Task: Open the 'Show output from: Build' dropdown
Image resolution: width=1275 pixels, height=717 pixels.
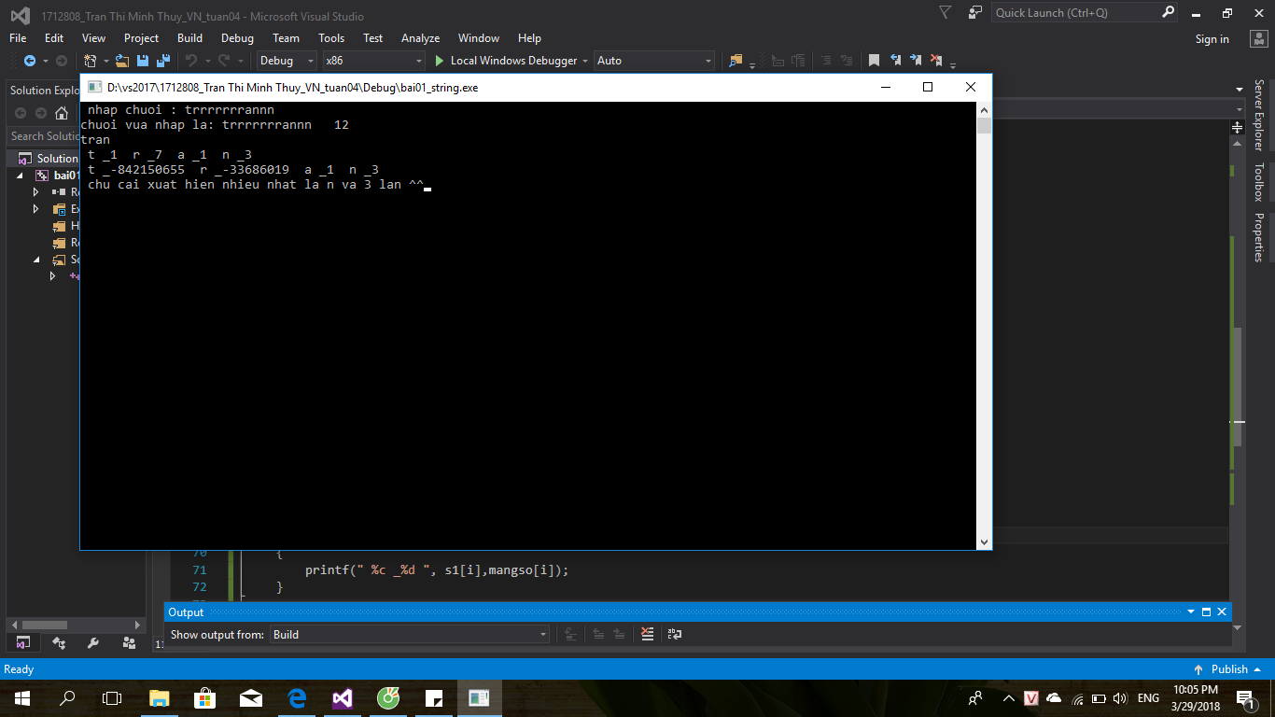Action: pyautogui.click(x=409, y=634)
